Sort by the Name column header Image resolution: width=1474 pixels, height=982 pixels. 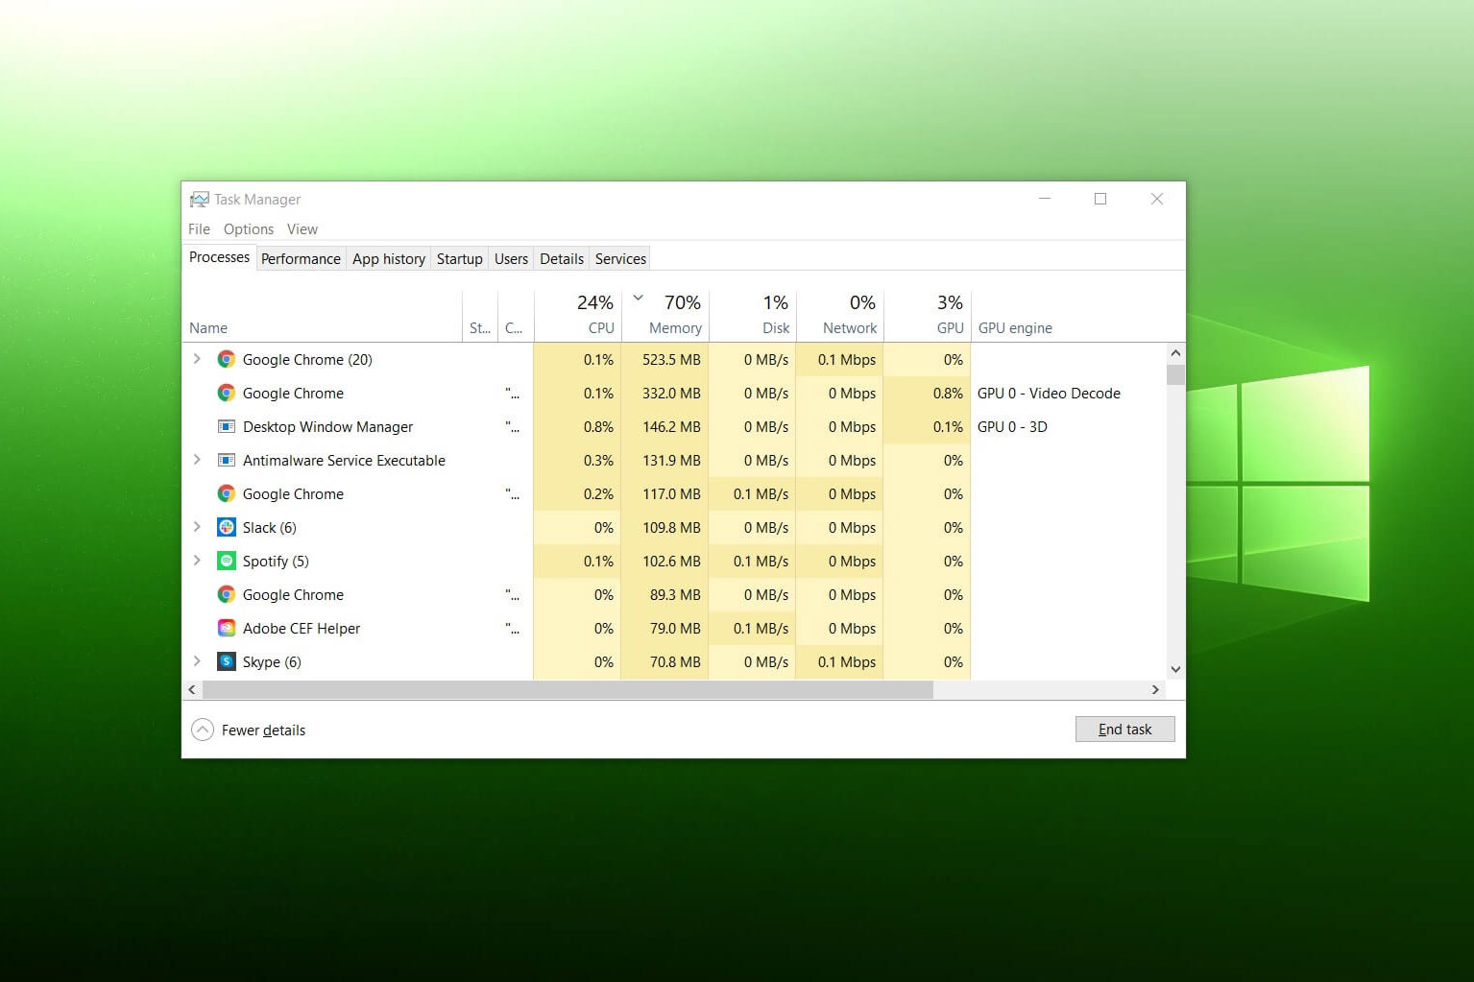click(x=322, y=316)
